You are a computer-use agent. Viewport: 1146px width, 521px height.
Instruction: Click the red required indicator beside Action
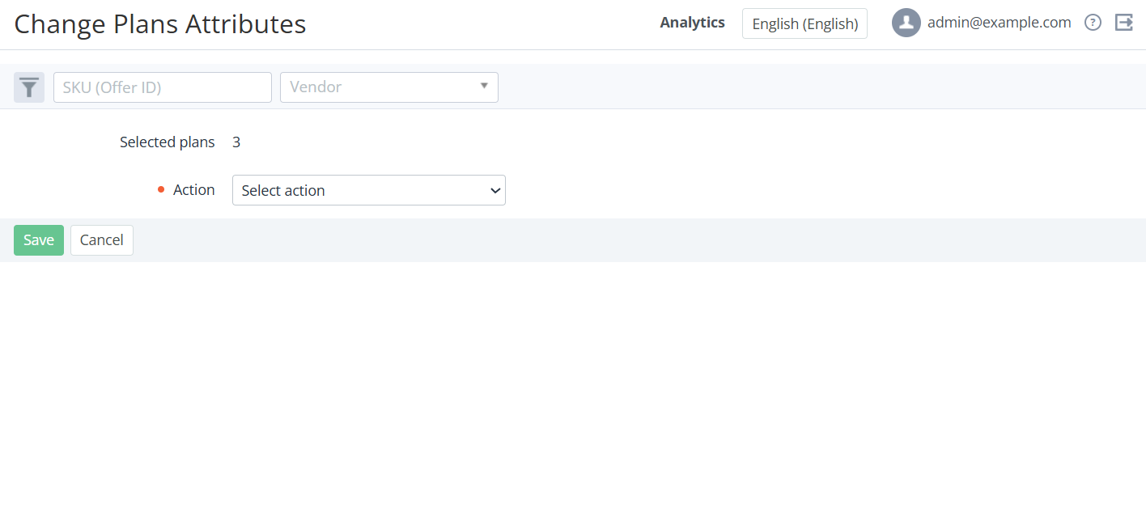click(x=161, y=190)
